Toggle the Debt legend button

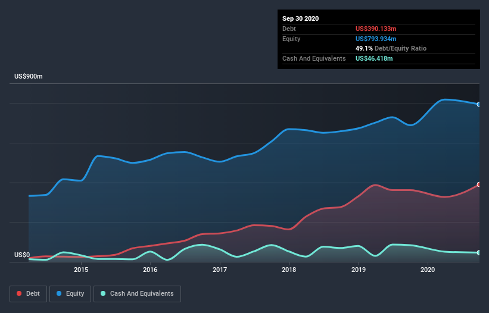(29, 294)
